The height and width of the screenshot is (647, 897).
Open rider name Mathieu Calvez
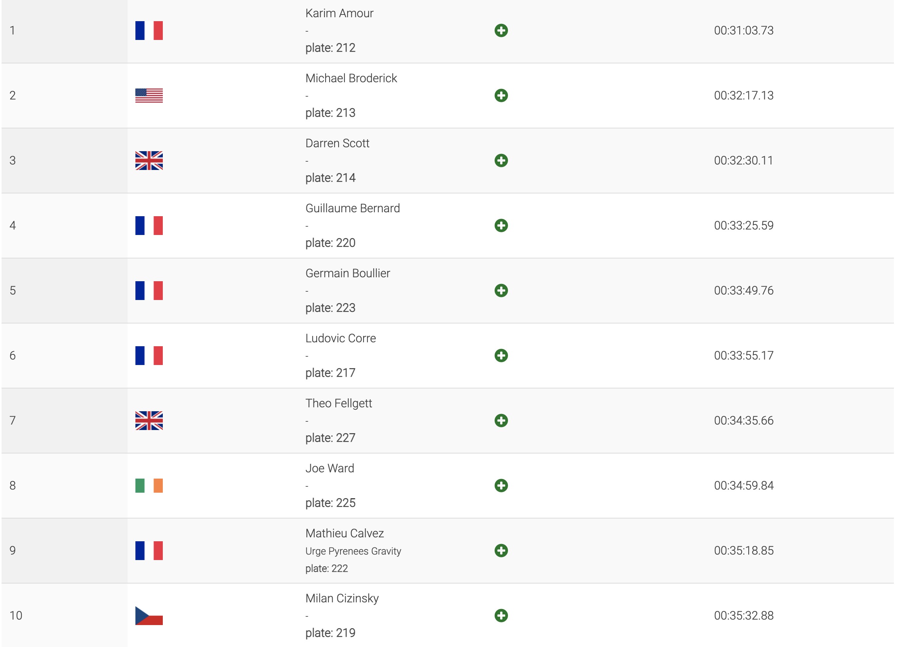pos(344,533)
